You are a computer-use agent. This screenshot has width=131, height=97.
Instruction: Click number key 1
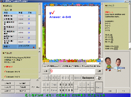coord(63,85)
